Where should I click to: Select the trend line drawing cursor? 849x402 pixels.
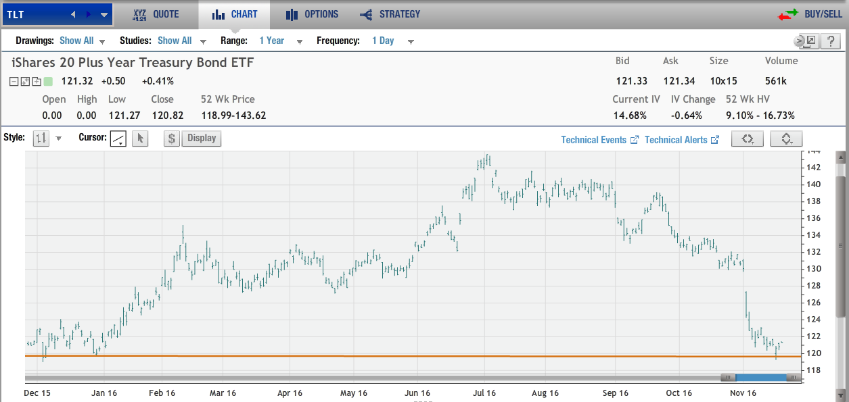point(118,139)
